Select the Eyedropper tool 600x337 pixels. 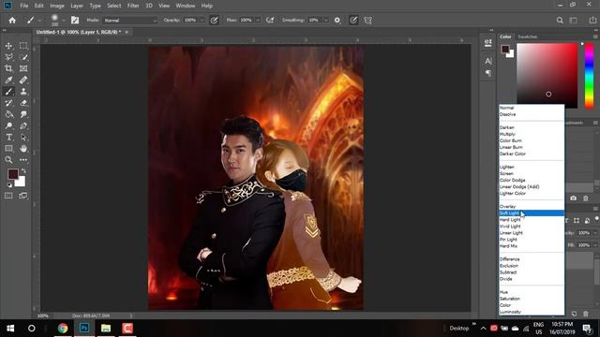(8, 80)
